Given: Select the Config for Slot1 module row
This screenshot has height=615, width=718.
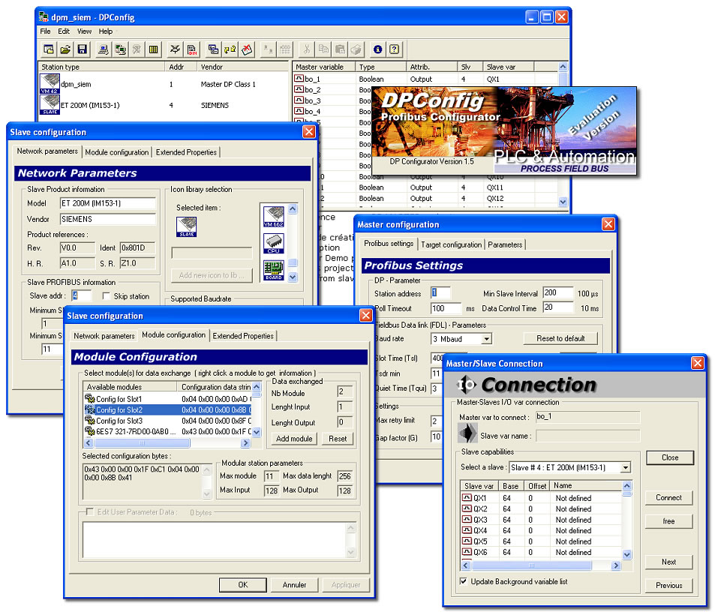Looking at the screenshot, I should click(167, 399).
